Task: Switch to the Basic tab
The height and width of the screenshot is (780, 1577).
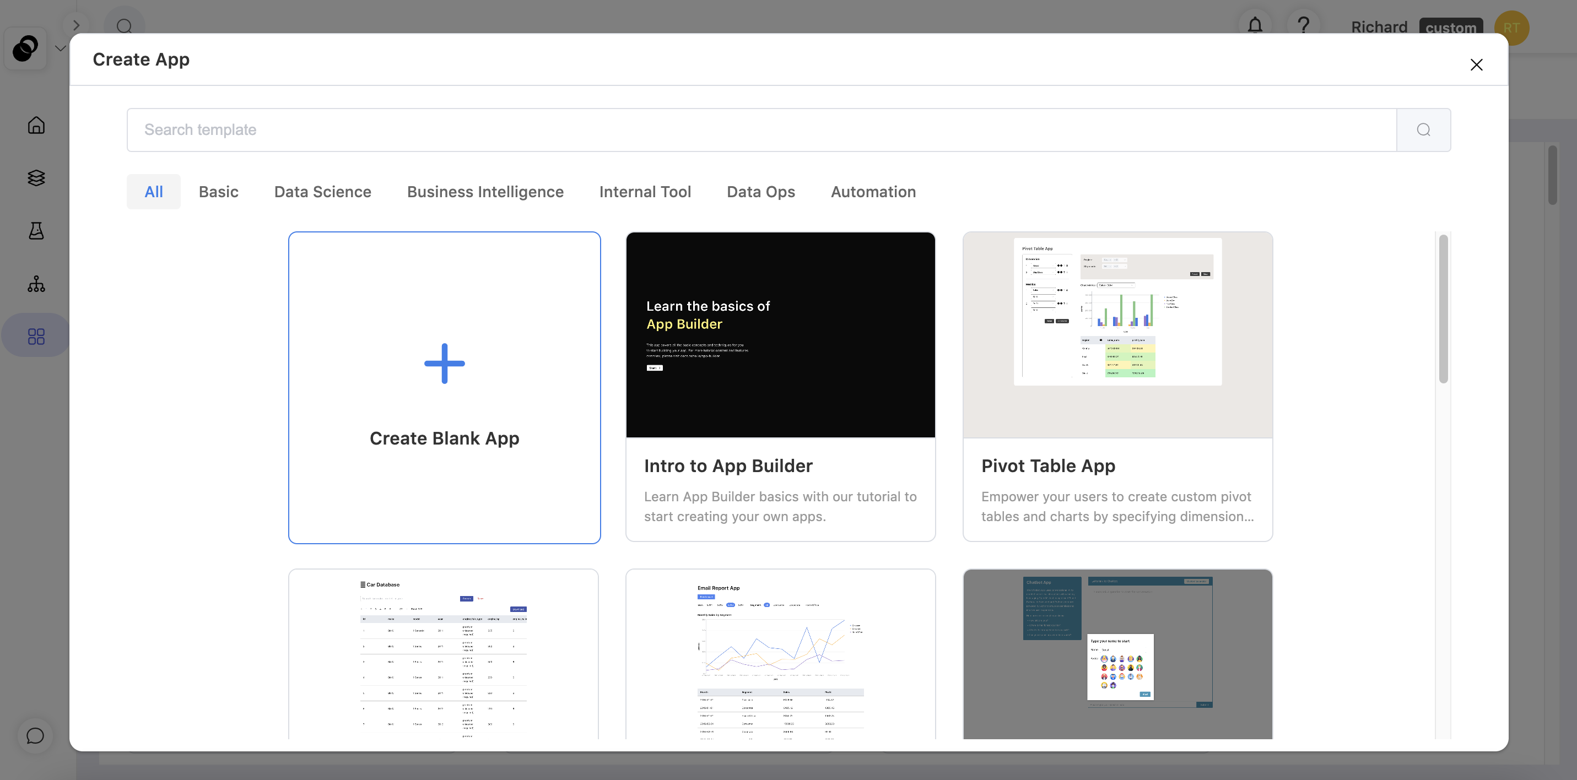Action: click(219, 192)
